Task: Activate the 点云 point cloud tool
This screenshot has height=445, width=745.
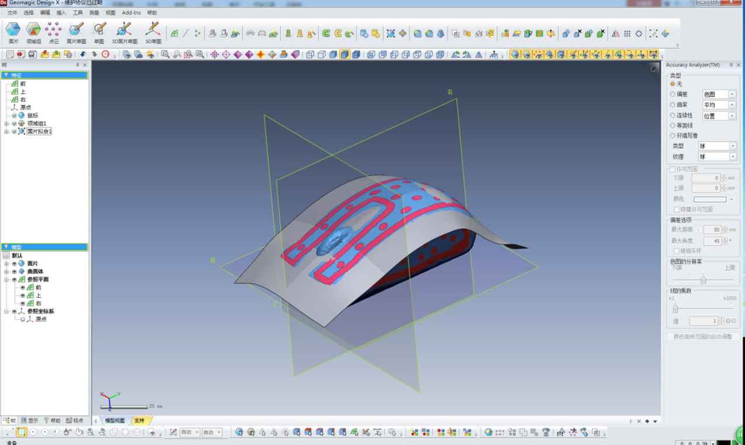Action: coord(53,32)
